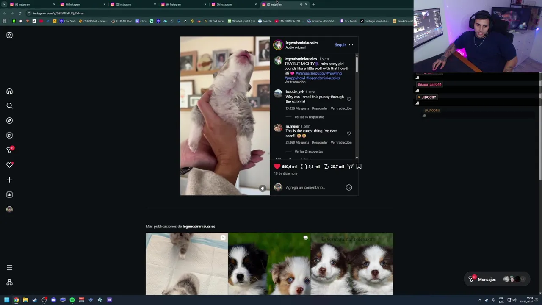Save post with bookmark icon
Viewport: 542px width, 305px height.
(x=359, y=166)
